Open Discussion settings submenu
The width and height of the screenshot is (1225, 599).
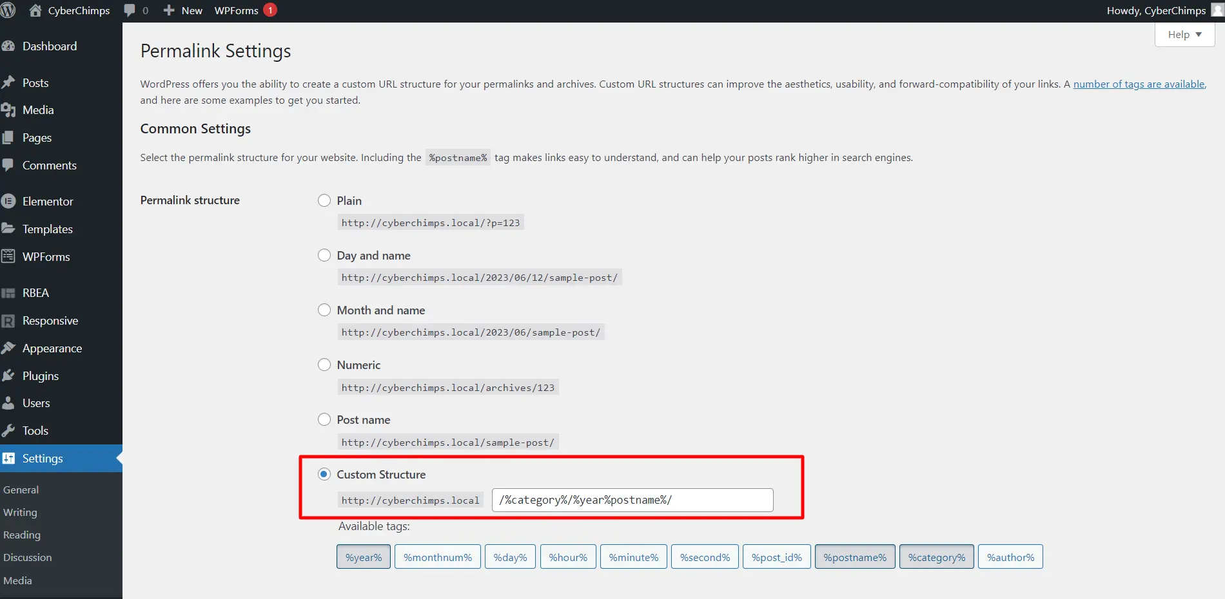(28, 557)
